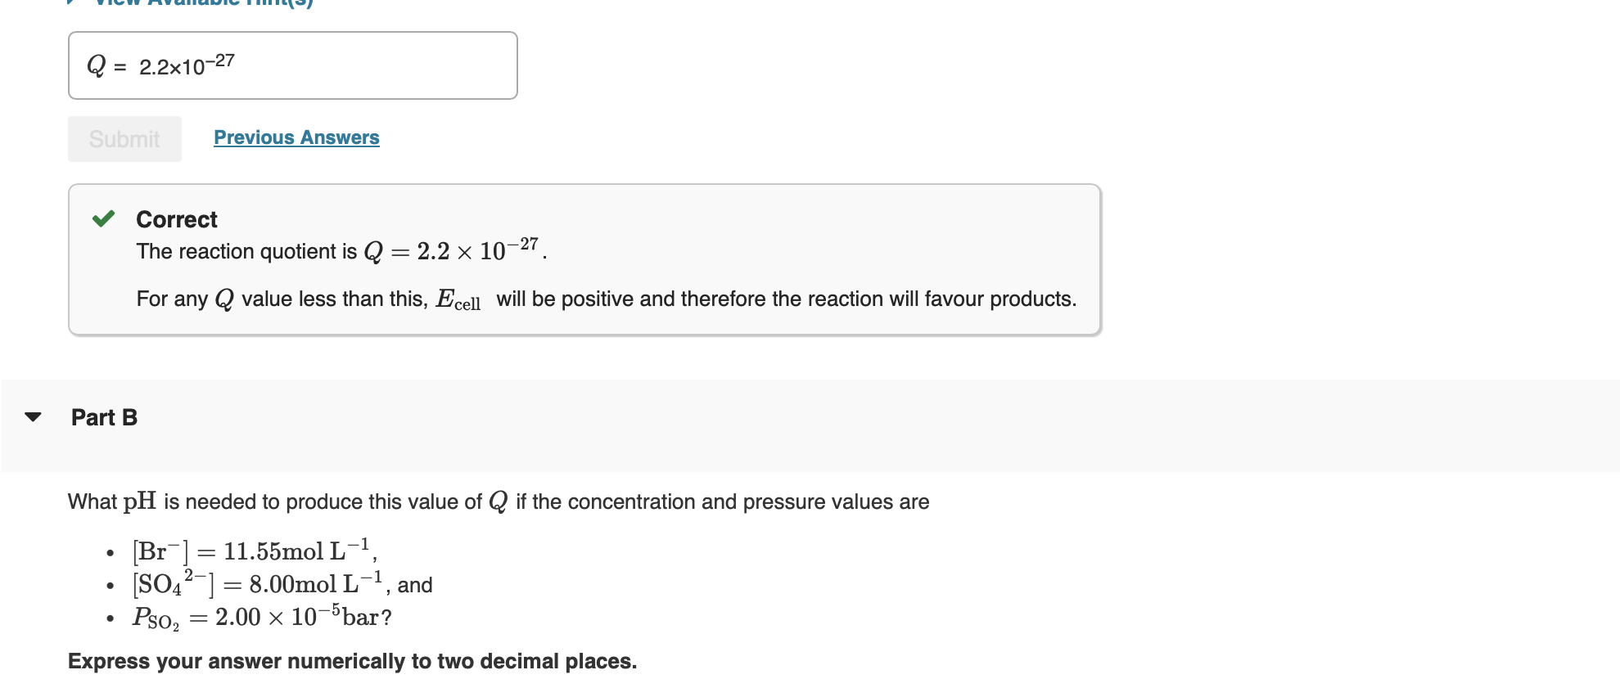Select the Q variable label beside answer box
Screen dimensions: 1620x679
[x=96, y=64]
